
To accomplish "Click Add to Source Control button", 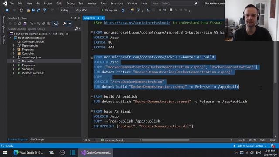I will point(250,146).
